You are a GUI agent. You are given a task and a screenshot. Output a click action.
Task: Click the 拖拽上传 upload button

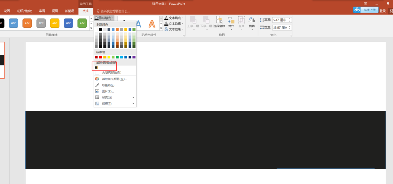(369, 10)
